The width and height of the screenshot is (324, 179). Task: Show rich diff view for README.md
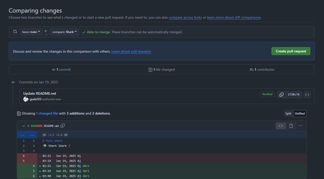[x=291, y=126]
